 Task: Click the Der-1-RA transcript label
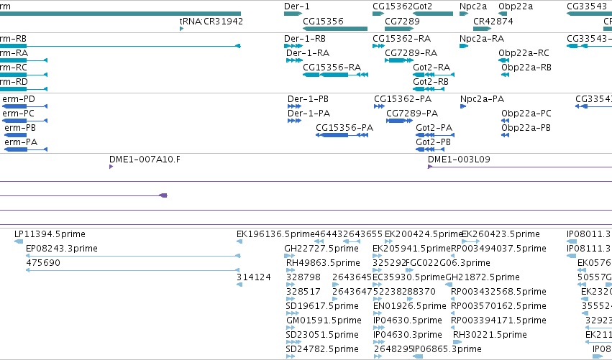pyautogui.click(x=308, y=53)
